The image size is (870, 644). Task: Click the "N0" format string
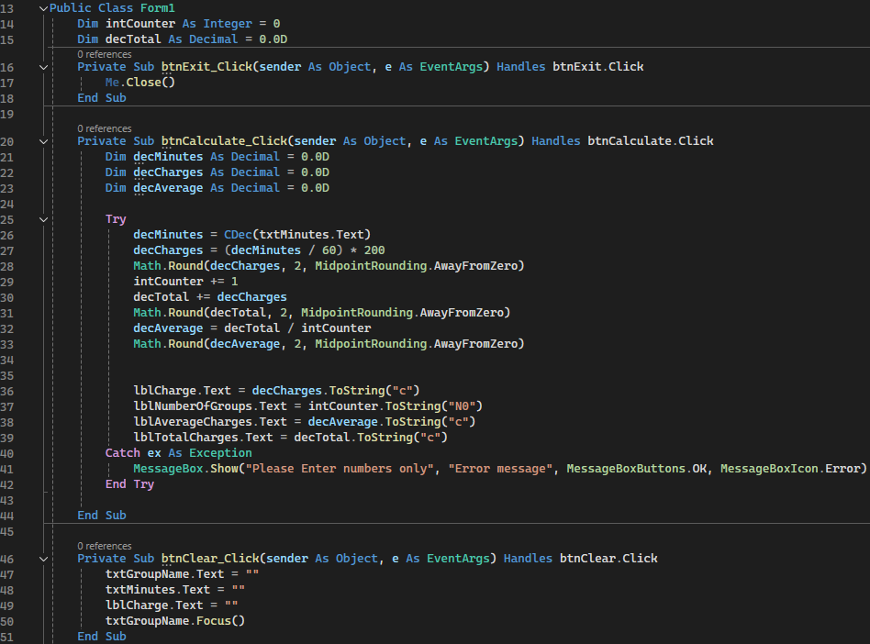pyautogui.click(x=462, y=406)
